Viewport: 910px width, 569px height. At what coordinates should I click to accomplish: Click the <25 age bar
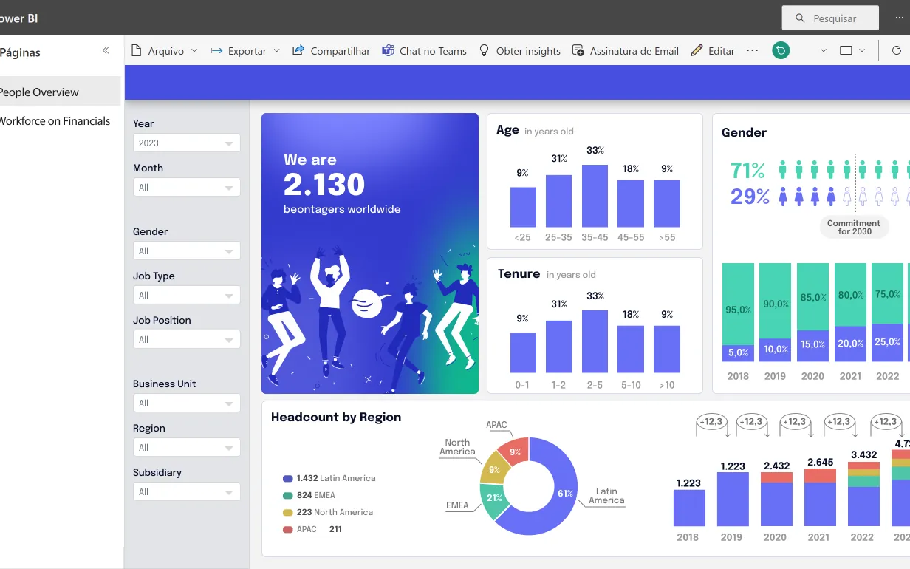coord(523,207)
